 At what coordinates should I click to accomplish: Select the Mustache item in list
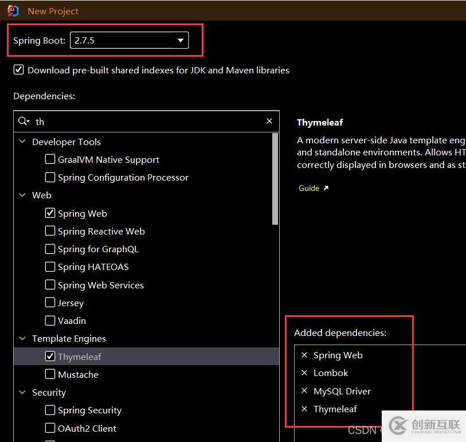click(x=78, y=374)
